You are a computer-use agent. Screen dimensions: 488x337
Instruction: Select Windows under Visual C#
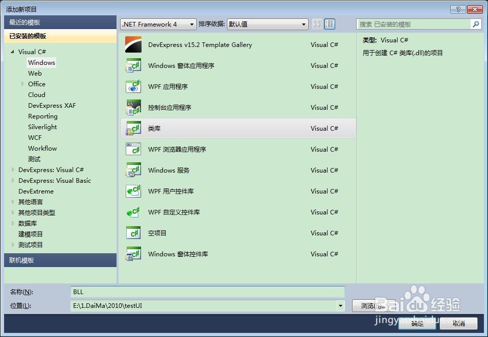coord(41,62)
